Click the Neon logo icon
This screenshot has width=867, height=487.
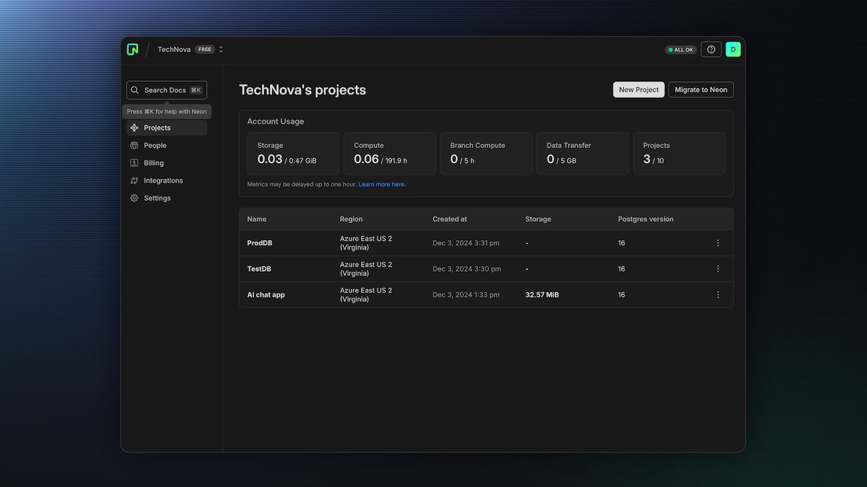pyautogui.click(x=133, y=49)
